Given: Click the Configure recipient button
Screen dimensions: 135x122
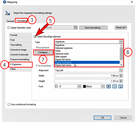Looking at the screenshot, I should (44, 52).
